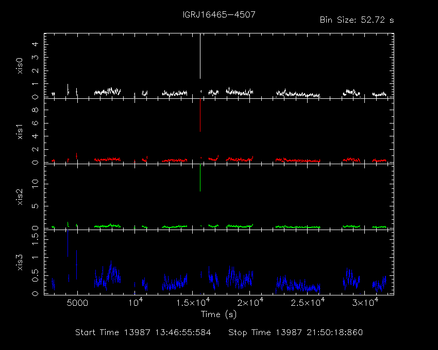The image size is (438, 350).
Task: Click the xis1 y-axis label
Action: pyautogui.click(x=20, y=131)
